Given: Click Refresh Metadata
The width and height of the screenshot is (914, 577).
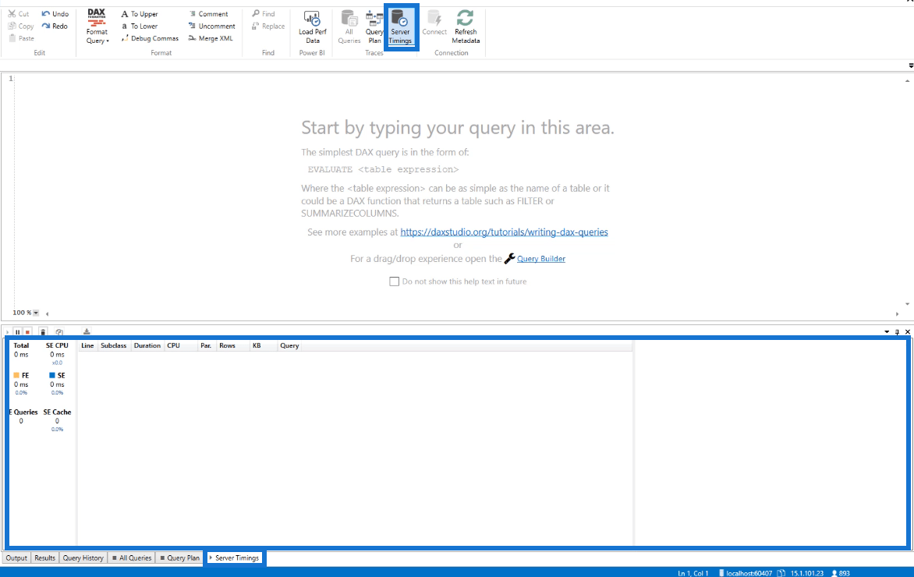Looking at the screenshot, I should (465, 27).
